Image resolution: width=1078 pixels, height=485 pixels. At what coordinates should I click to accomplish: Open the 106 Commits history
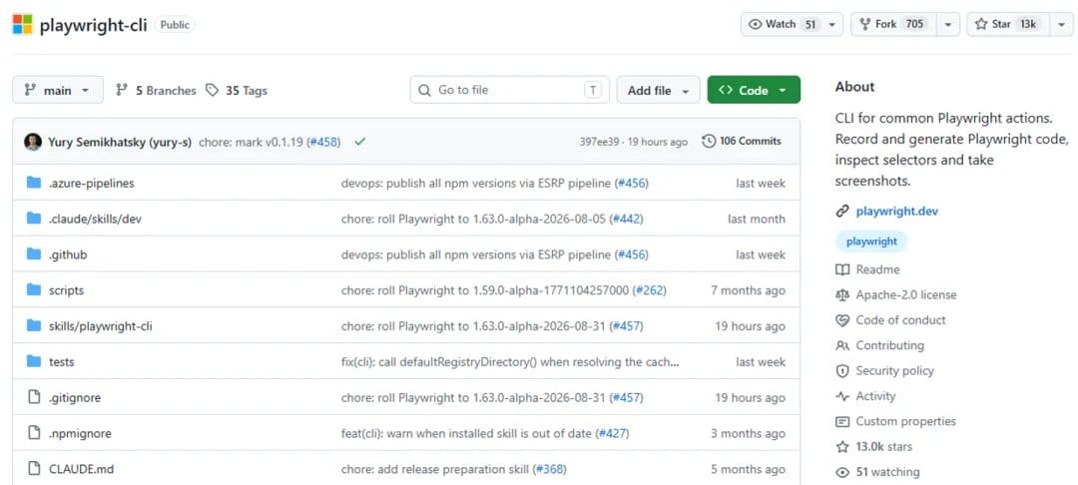pyautogui.click(x=742, y=141)
